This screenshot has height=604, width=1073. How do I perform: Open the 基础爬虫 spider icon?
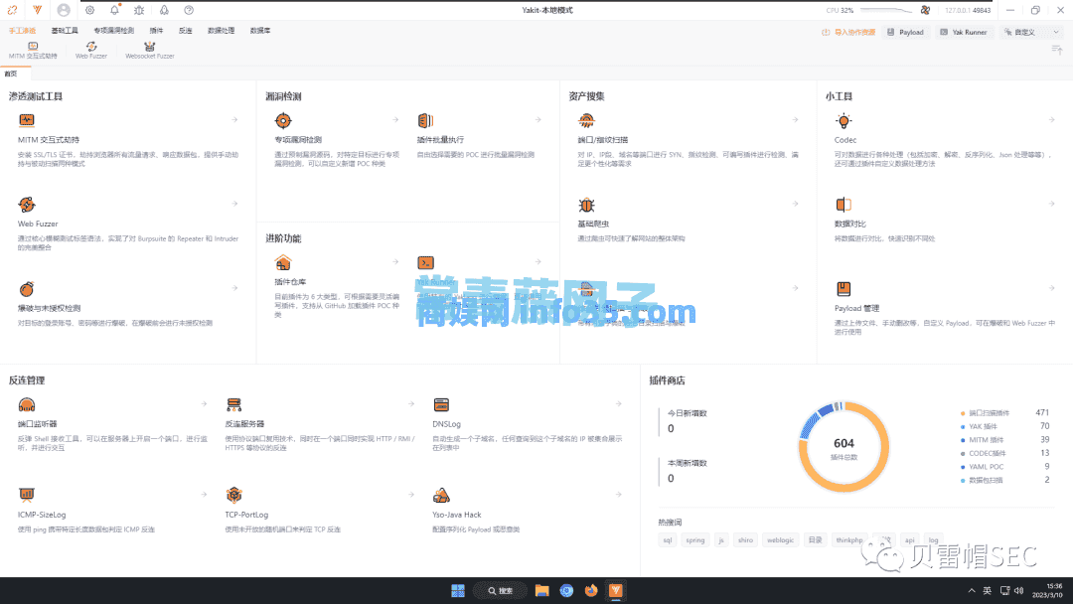586,205
